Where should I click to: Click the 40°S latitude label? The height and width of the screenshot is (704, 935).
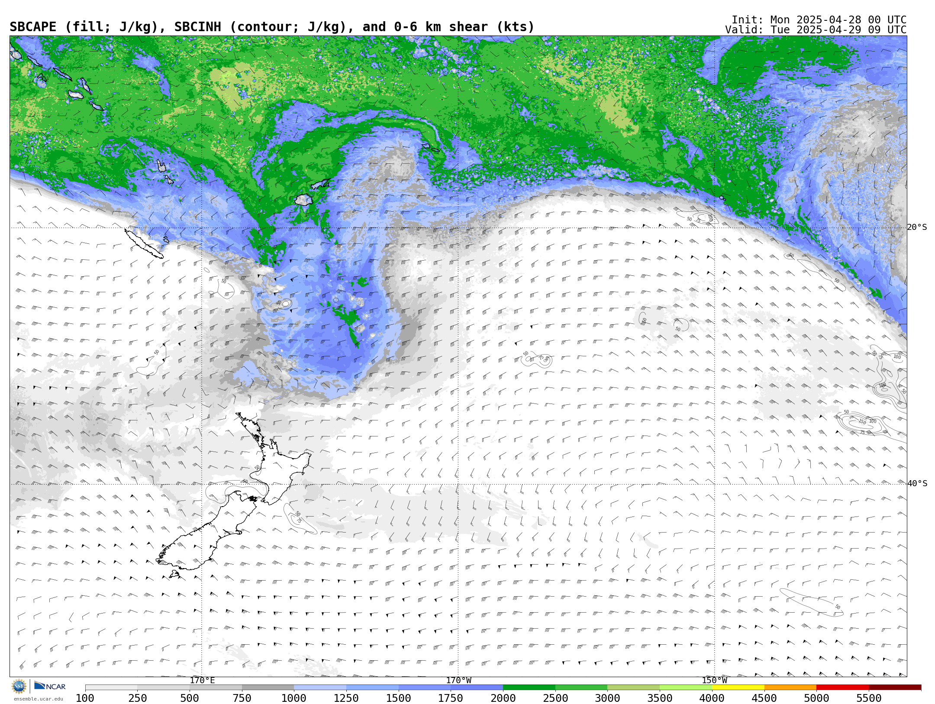pos(917,484)
